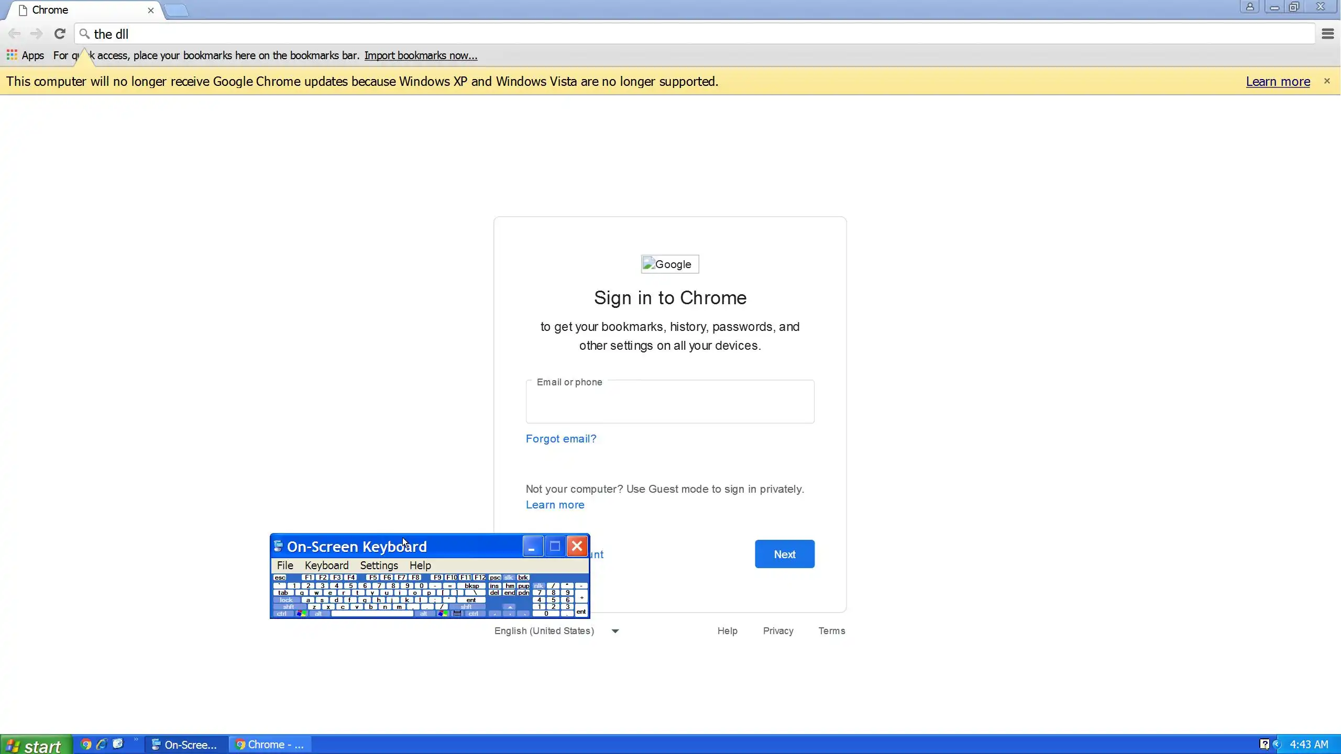The width and height of the screenshot is (1341, 754).
Task: Switch to On-Screen Keyboard taskbar button
Action: click(x=184, y=745)
